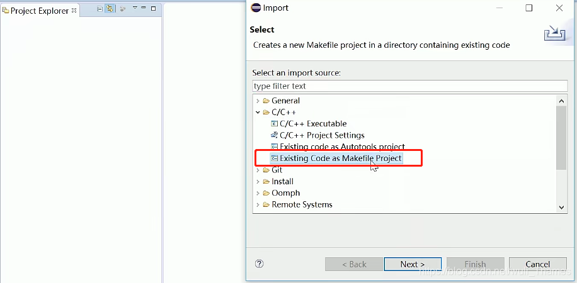Expand the General folder node

pyautogui.click(x=258, y=101)
